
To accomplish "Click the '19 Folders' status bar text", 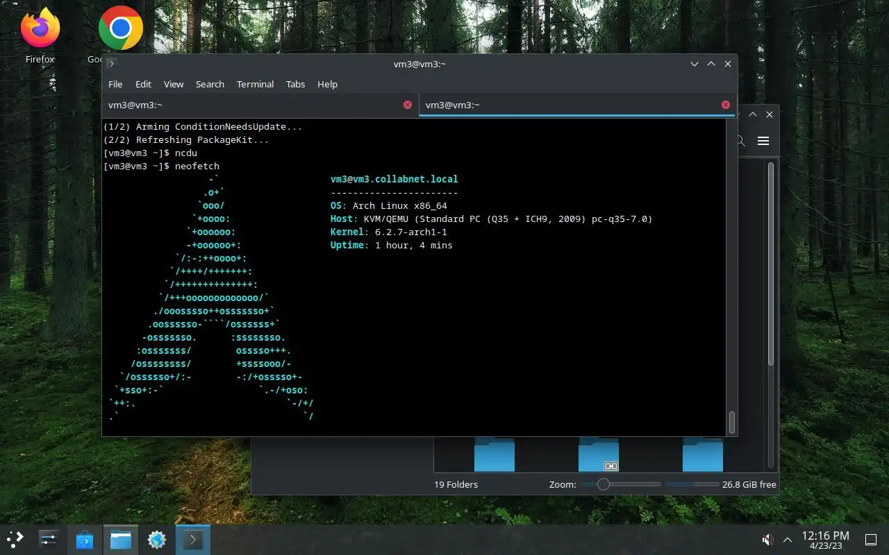I will click(456, 484).
